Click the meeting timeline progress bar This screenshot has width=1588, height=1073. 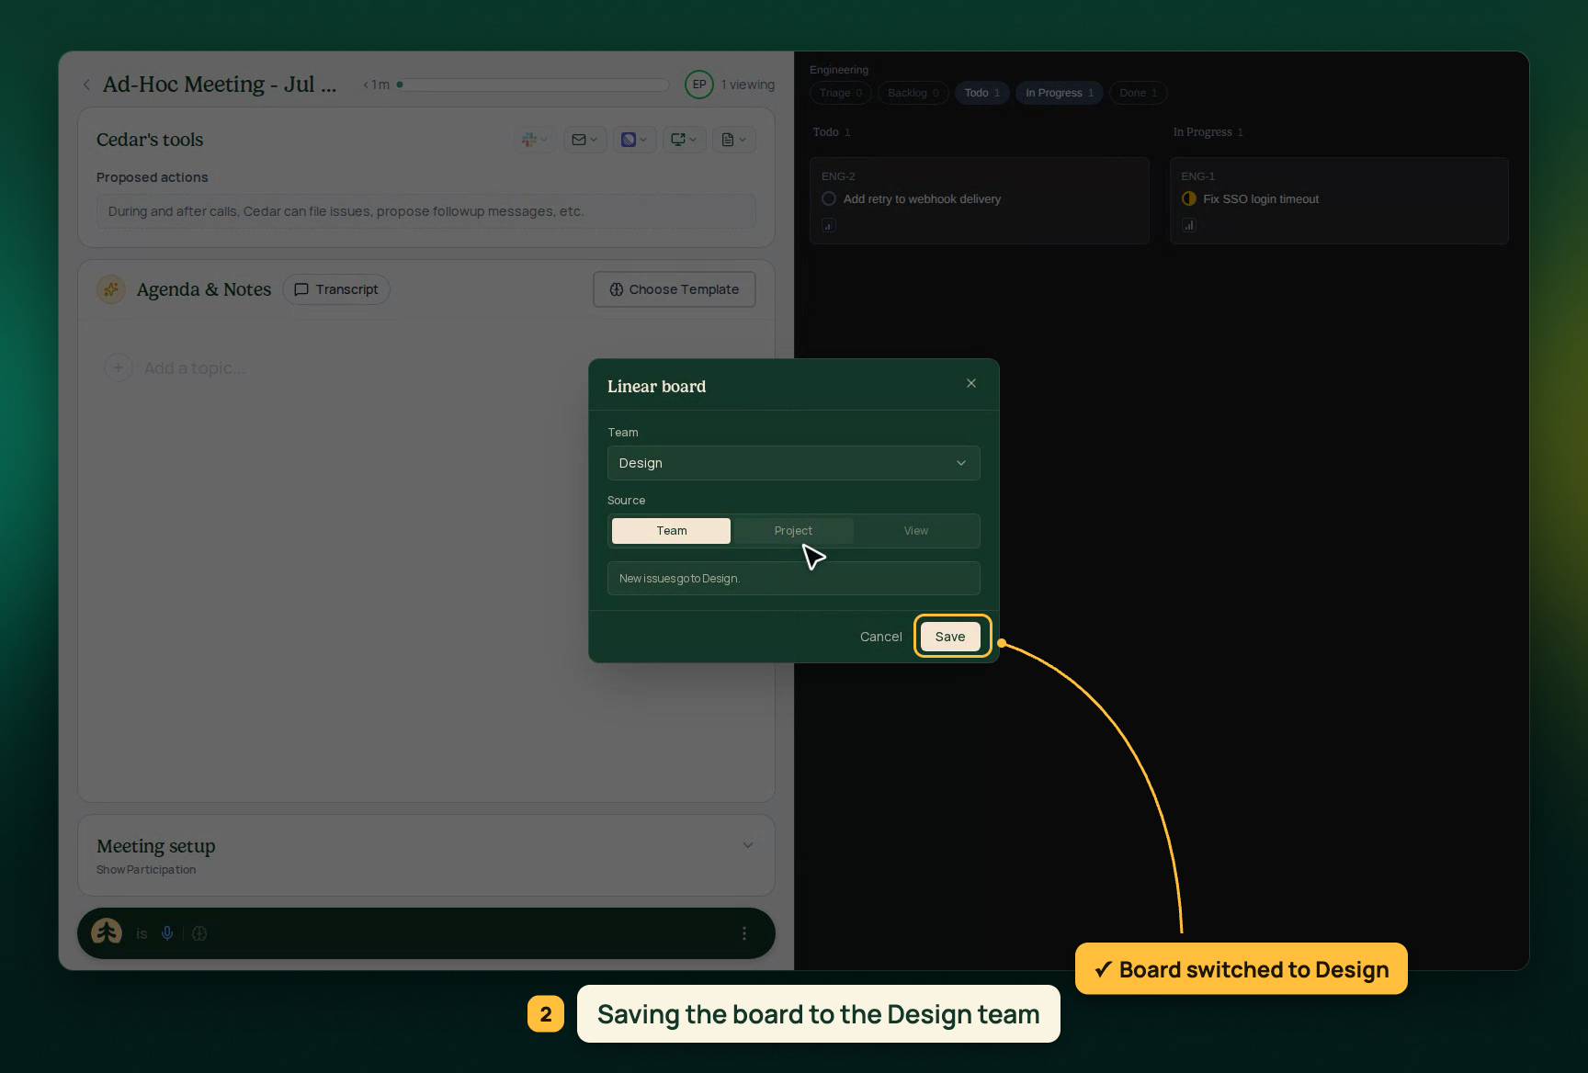[x=532, y=85]
